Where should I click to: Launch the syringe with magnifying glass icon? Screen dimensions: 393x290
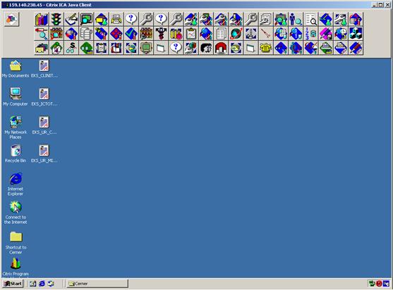[42, 34]
